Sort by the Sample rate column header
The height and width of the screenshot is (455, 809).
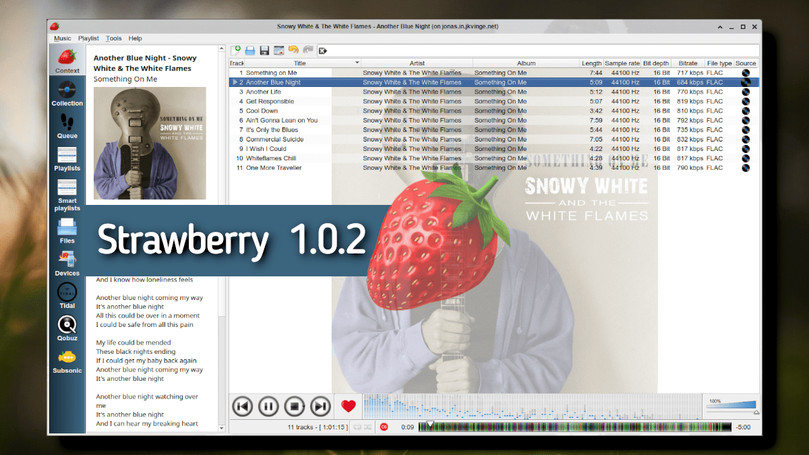(622, 63)
